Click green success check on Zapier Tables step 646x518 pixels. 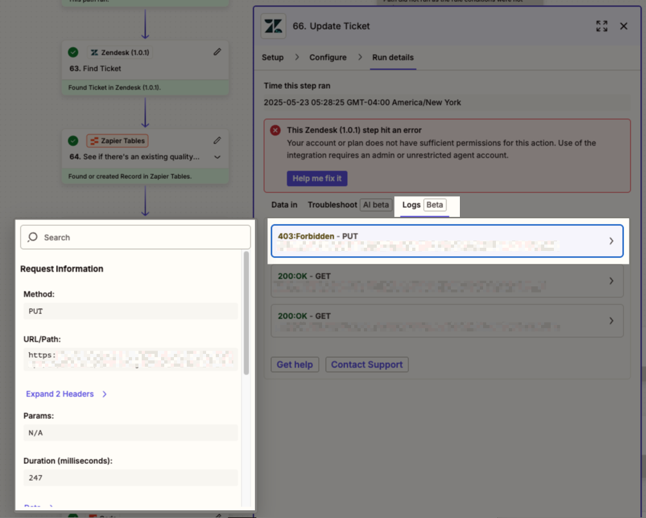(x=73, y=141)
